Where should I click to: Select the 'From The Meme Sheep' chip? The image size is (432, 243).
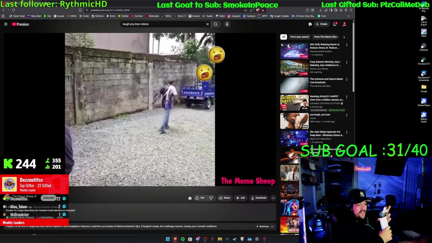pyautogui.click(x=326, y=37)
